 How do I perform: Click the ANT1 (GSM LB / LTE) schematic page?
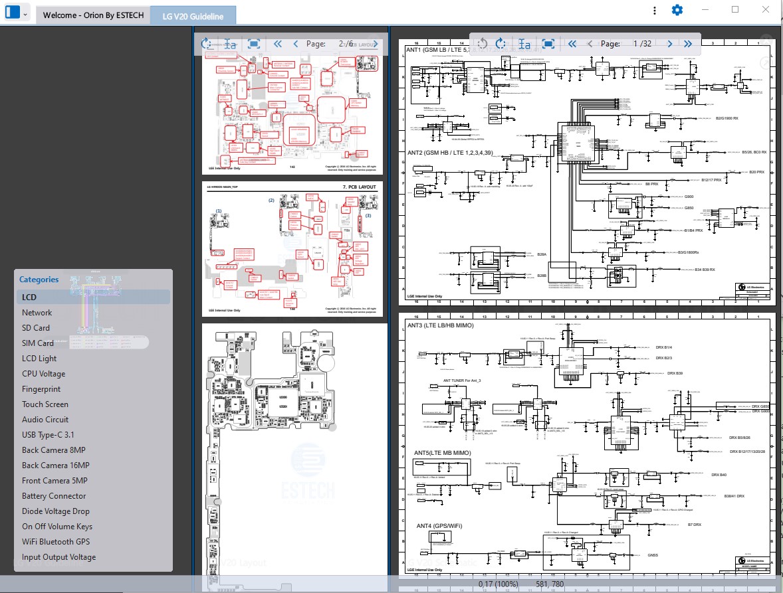point(588,173)
